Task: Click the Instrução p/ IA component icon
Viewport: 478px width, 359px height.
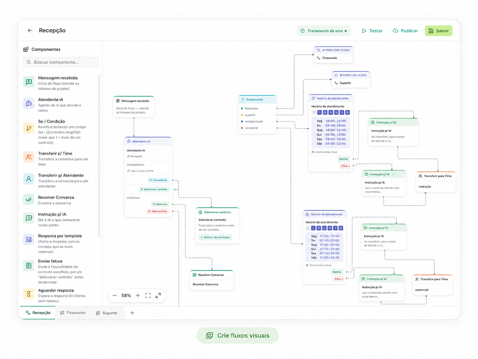Action: tap(28, 218)
